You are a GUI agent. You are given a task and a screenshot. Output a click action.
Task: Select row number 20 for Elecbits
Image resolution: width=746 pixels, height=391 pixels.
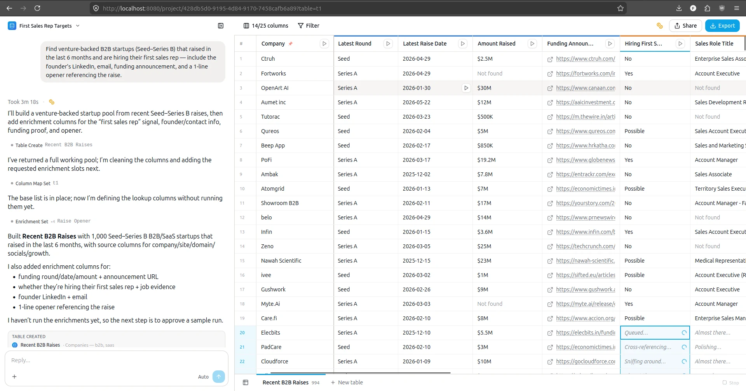click(242, 333)
